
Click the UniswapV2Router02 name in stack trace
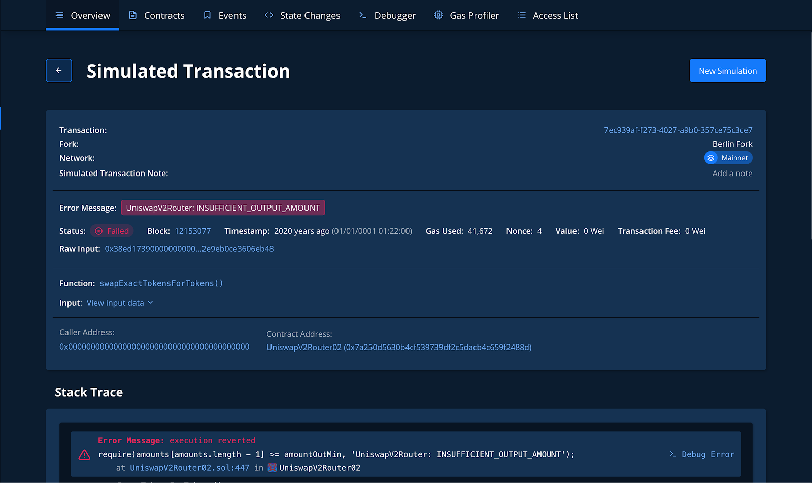click(320, 468)
